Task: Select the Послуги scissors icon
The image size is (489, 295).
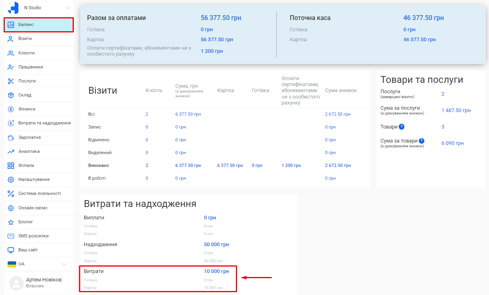Action: coord(11,81)
